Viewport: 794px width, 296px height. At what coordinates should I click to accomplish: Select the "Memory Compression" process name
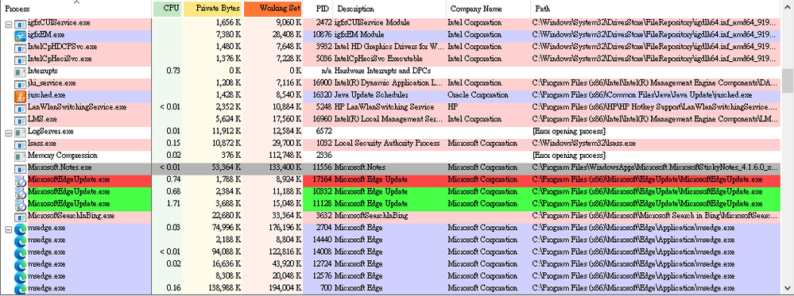click(x=63, y=156)
